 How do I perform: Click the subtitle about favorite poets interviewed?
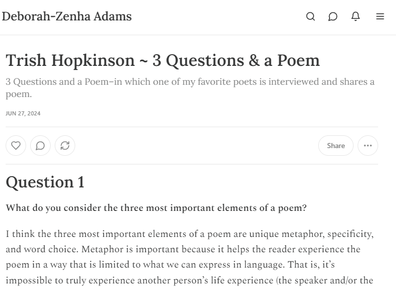click(190, 82)
